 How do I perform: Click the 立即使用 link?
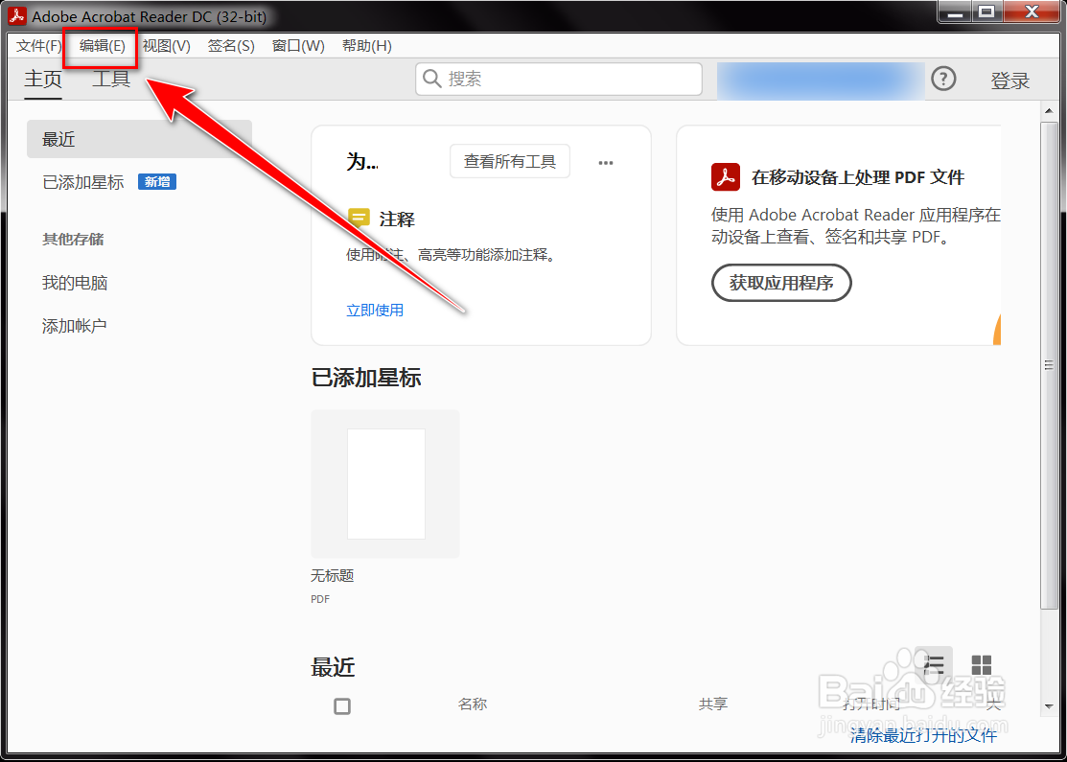pos(375,311)
